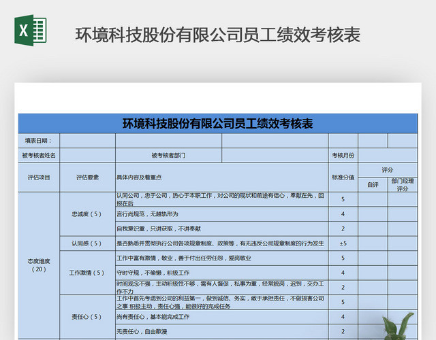Image resolution: width=436 pixels, height=340 pixels.
Task: Click the empty input cell right of 填表日期
Action: pos(88,141)
